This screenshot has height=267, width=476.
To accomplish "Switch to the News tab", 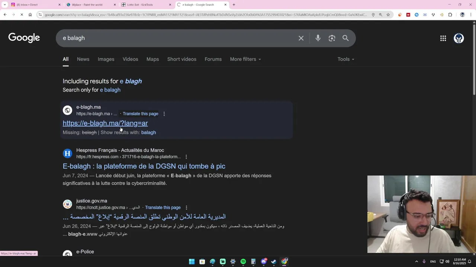I will (x=83, y=59).
